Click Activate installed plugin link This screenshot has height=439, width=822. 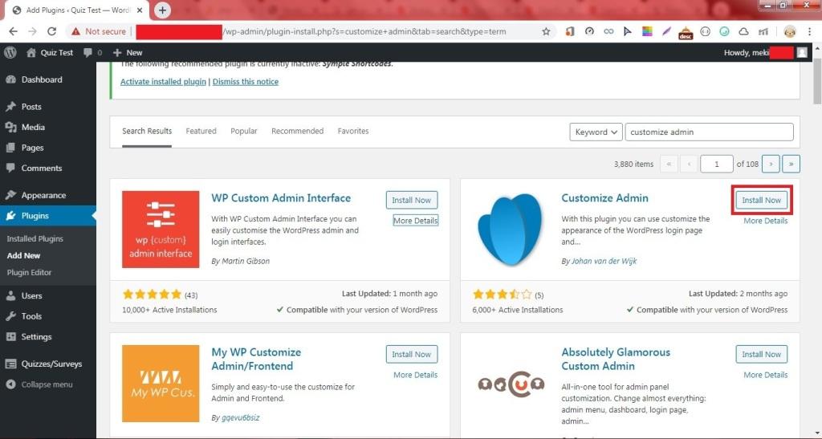(163, 82)
